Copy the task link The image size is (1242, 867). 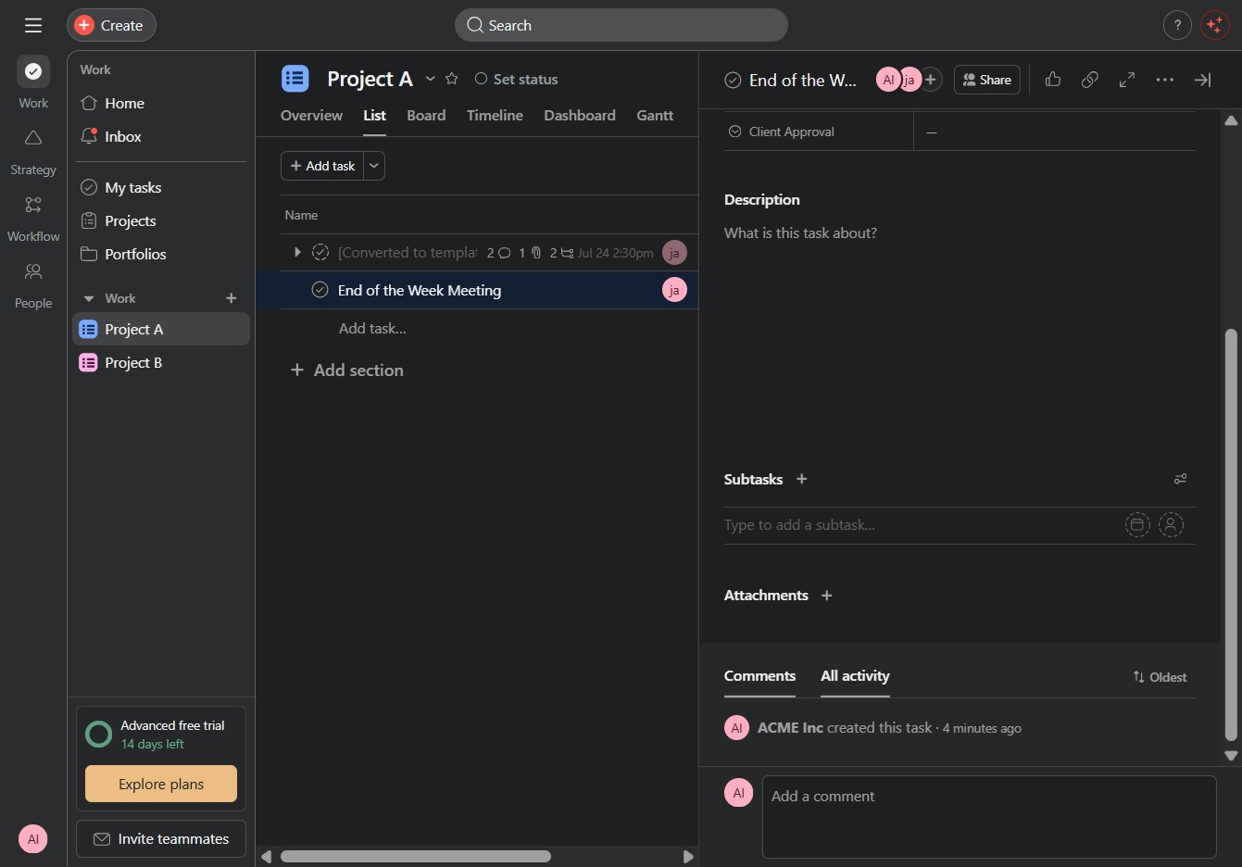1090,80
